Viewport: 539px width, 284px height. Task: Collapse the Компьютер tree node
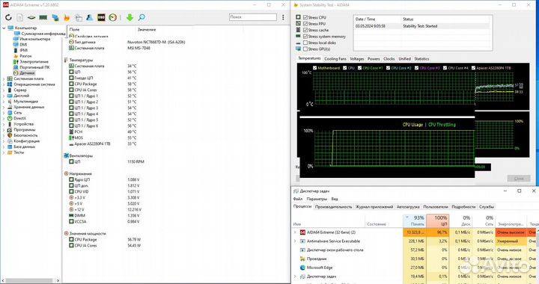[x=4, y=28]
